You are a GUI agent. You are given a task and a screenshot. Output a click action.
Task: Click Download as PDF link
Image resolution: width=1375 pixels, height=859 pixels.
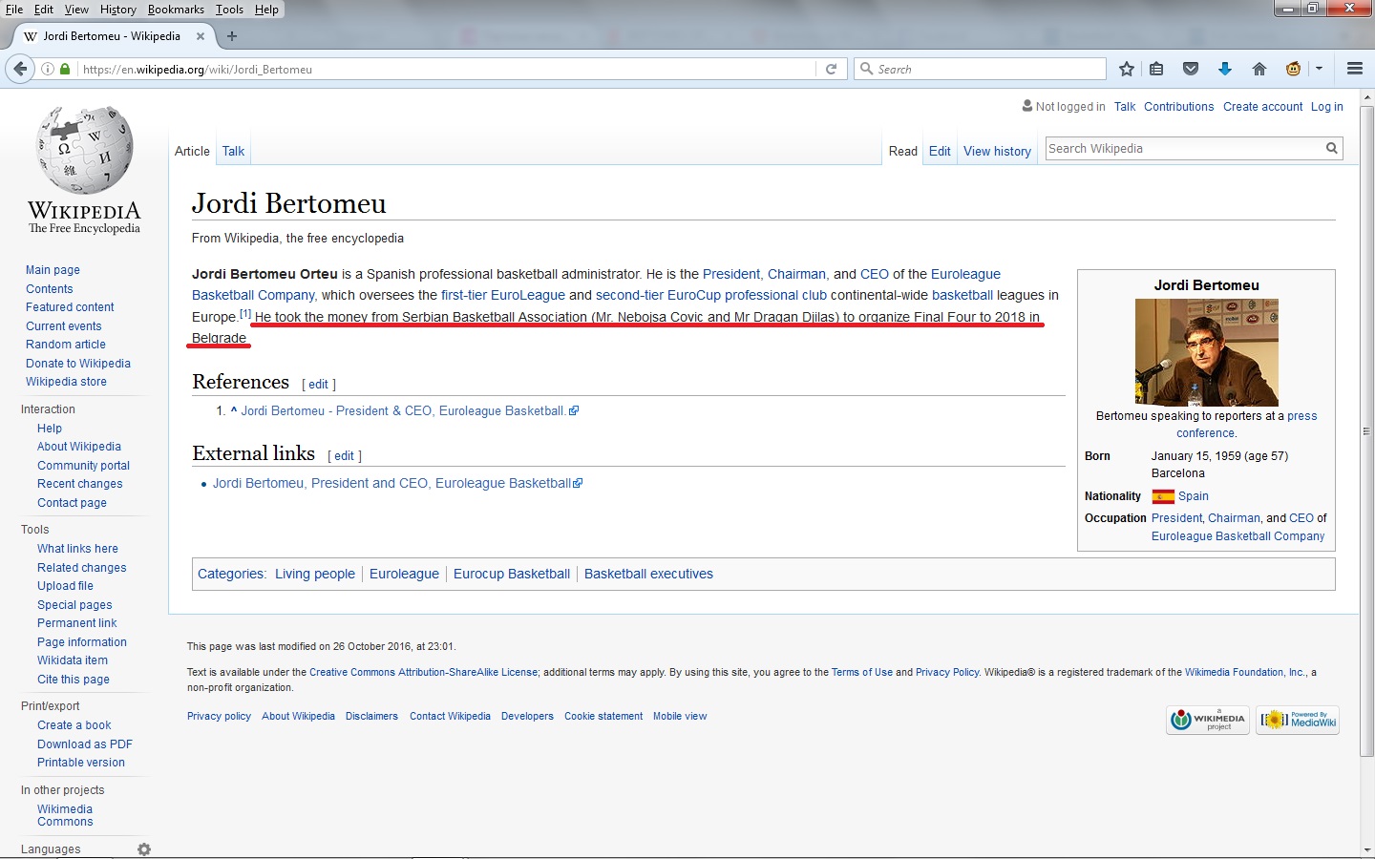[85, 744]
